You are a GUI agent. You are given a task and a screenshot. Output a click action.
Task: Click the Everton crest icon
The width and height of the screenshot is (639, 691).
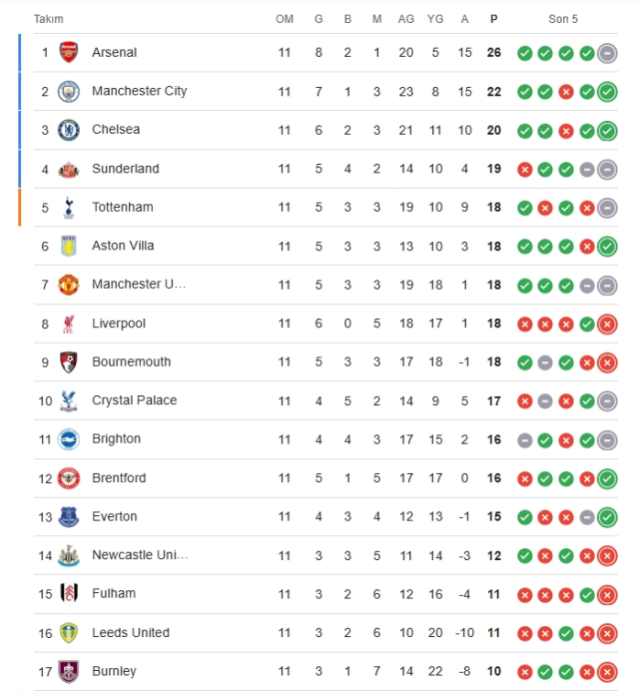68,516
